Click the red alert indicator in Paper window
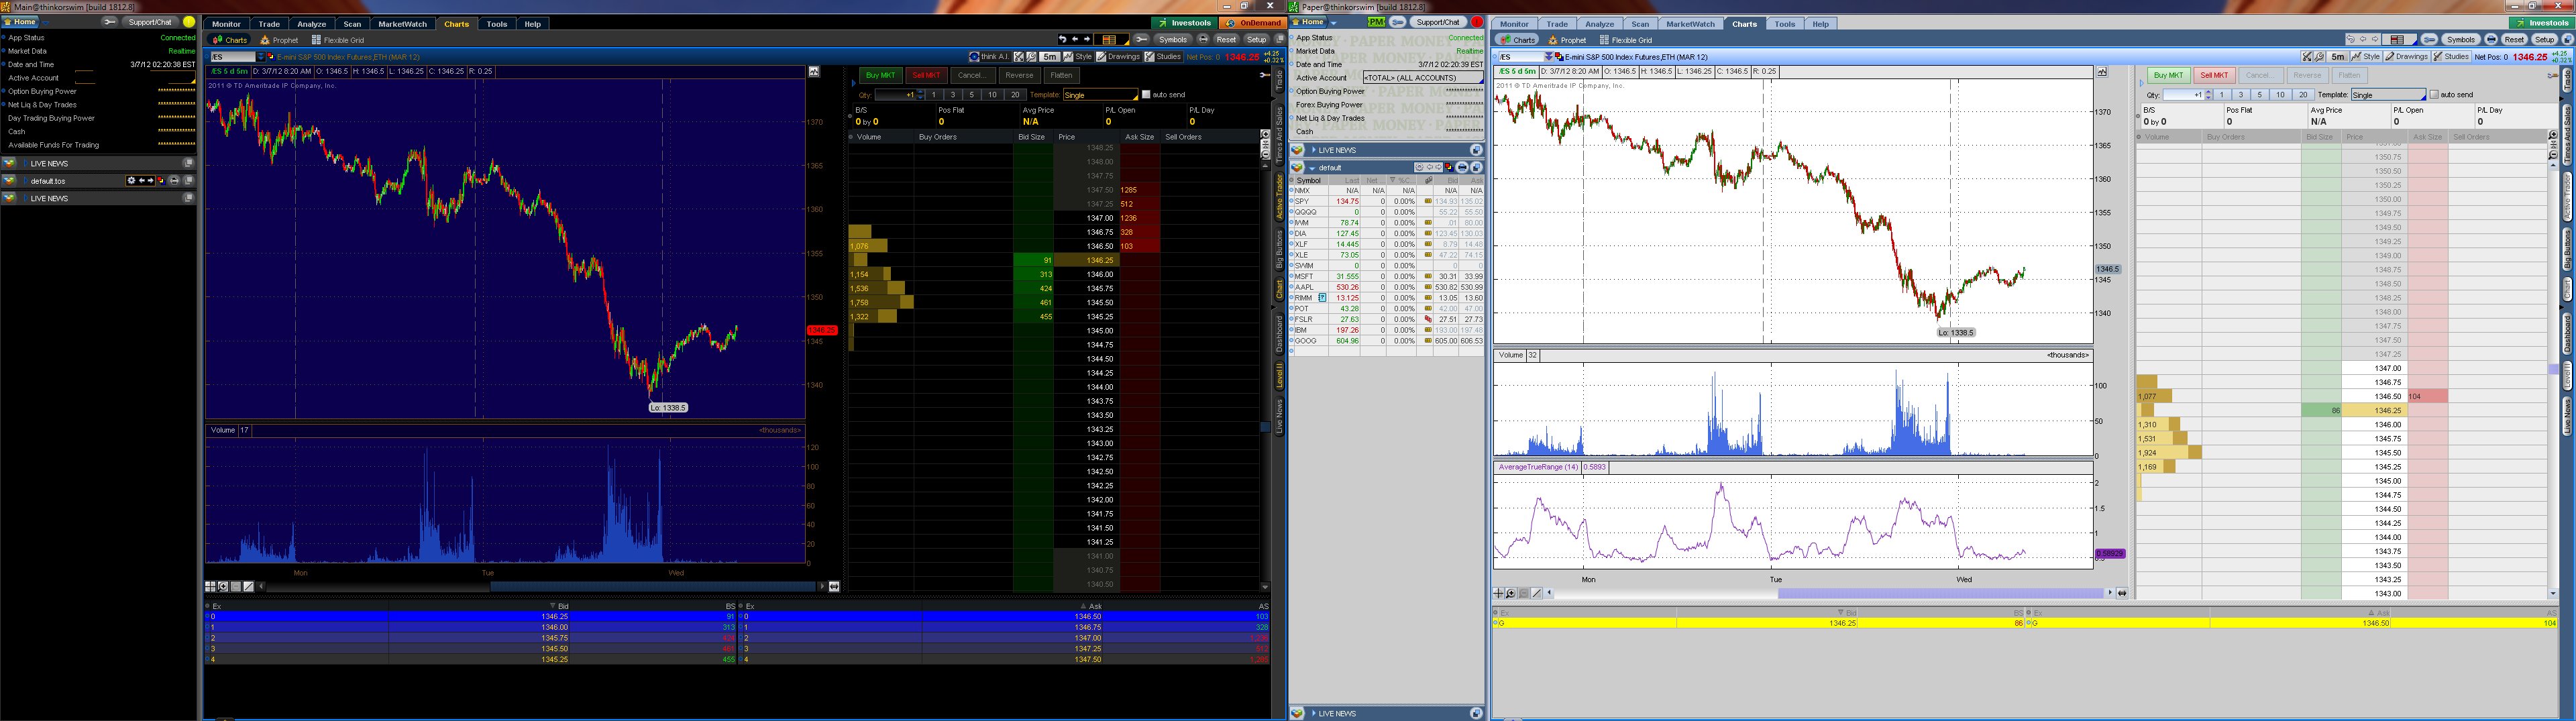This screenshot has height=721, width=2576. (1477, 22)
